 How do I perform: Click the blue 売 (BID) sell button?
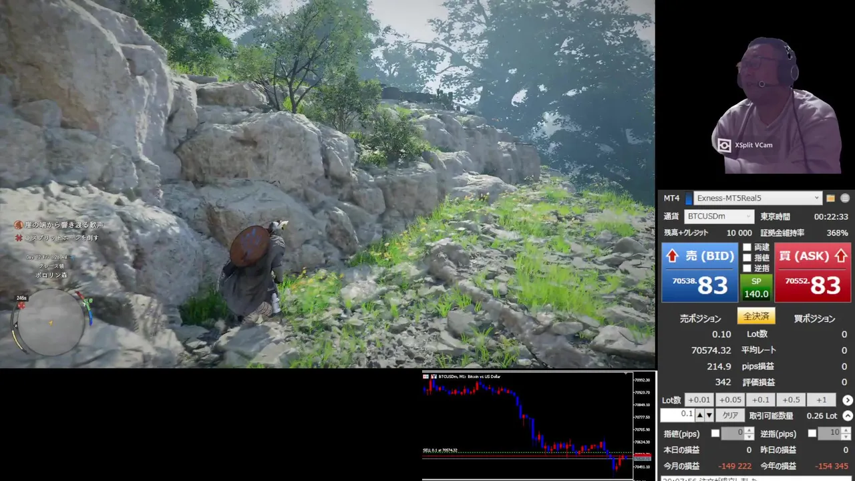point(699,273)
